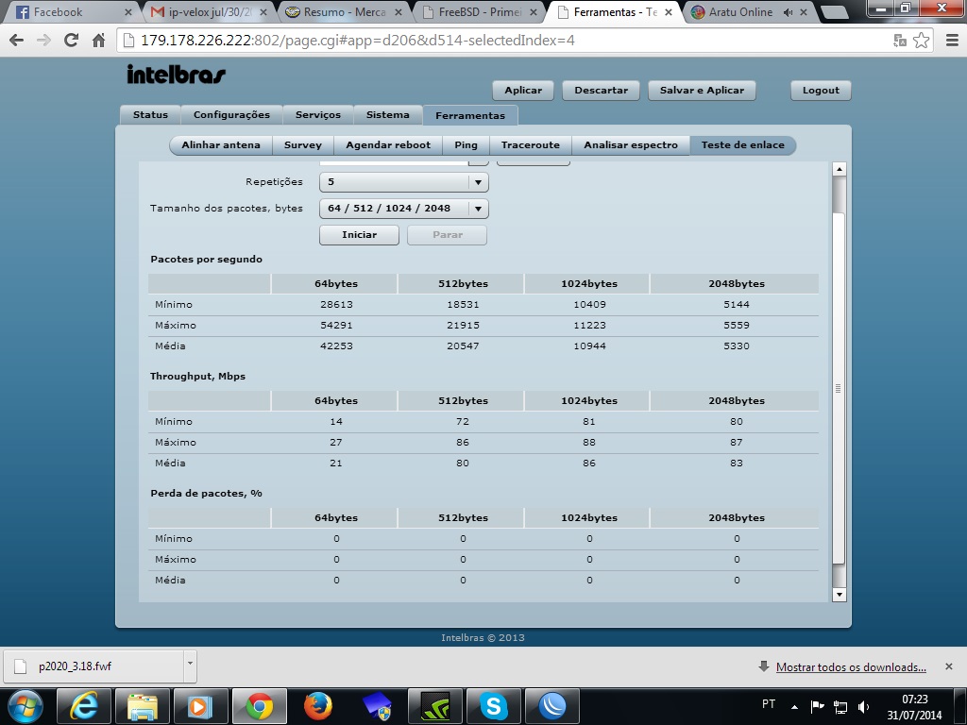
Task: Open Mostrar todos os downloads link
Action: (851, 667)
